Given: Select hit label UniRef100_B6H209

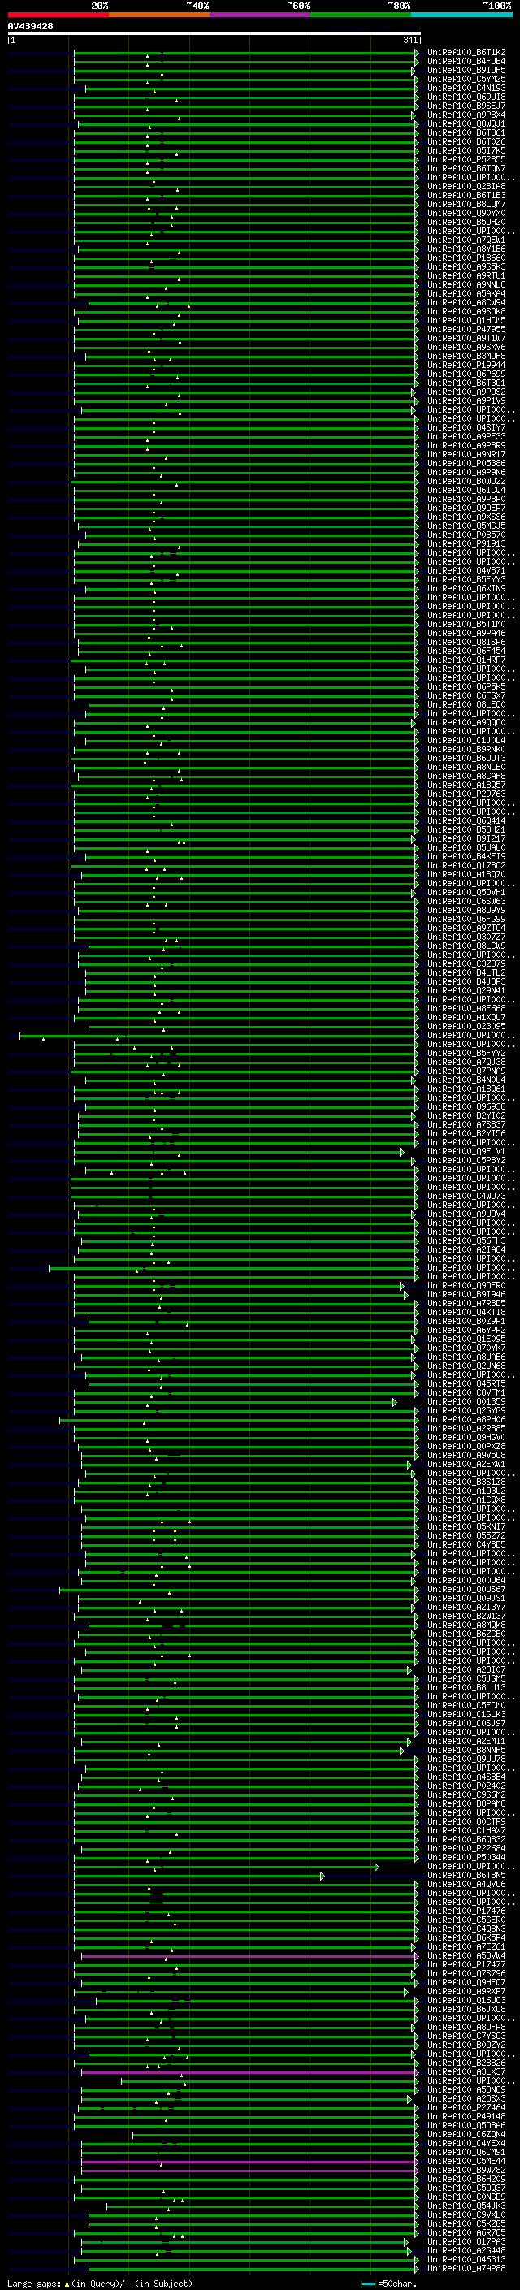Looking at the screenshot, I should click(x=466, y=2180).
